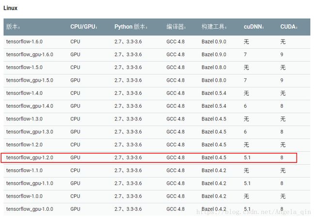Image resolution: width=315 pixels, height=219 pixels.
Task: Select the tensorflow_gpu-1.6.0 row name
Action: 30,55
